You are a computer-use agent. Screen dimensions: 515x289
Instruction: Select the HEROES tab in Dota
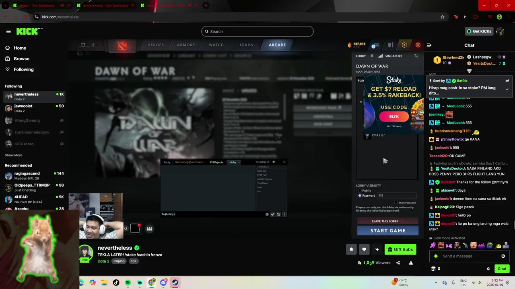[156, 45]
